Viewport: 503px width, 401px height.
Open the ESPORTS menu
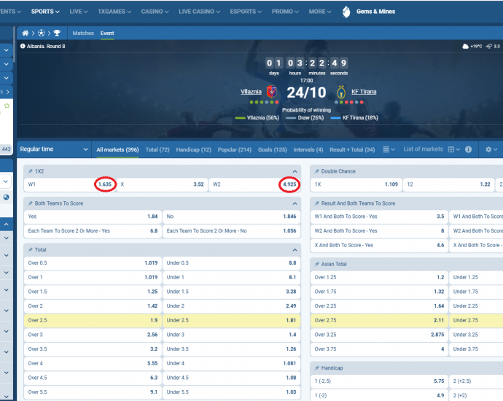[246, 12]
